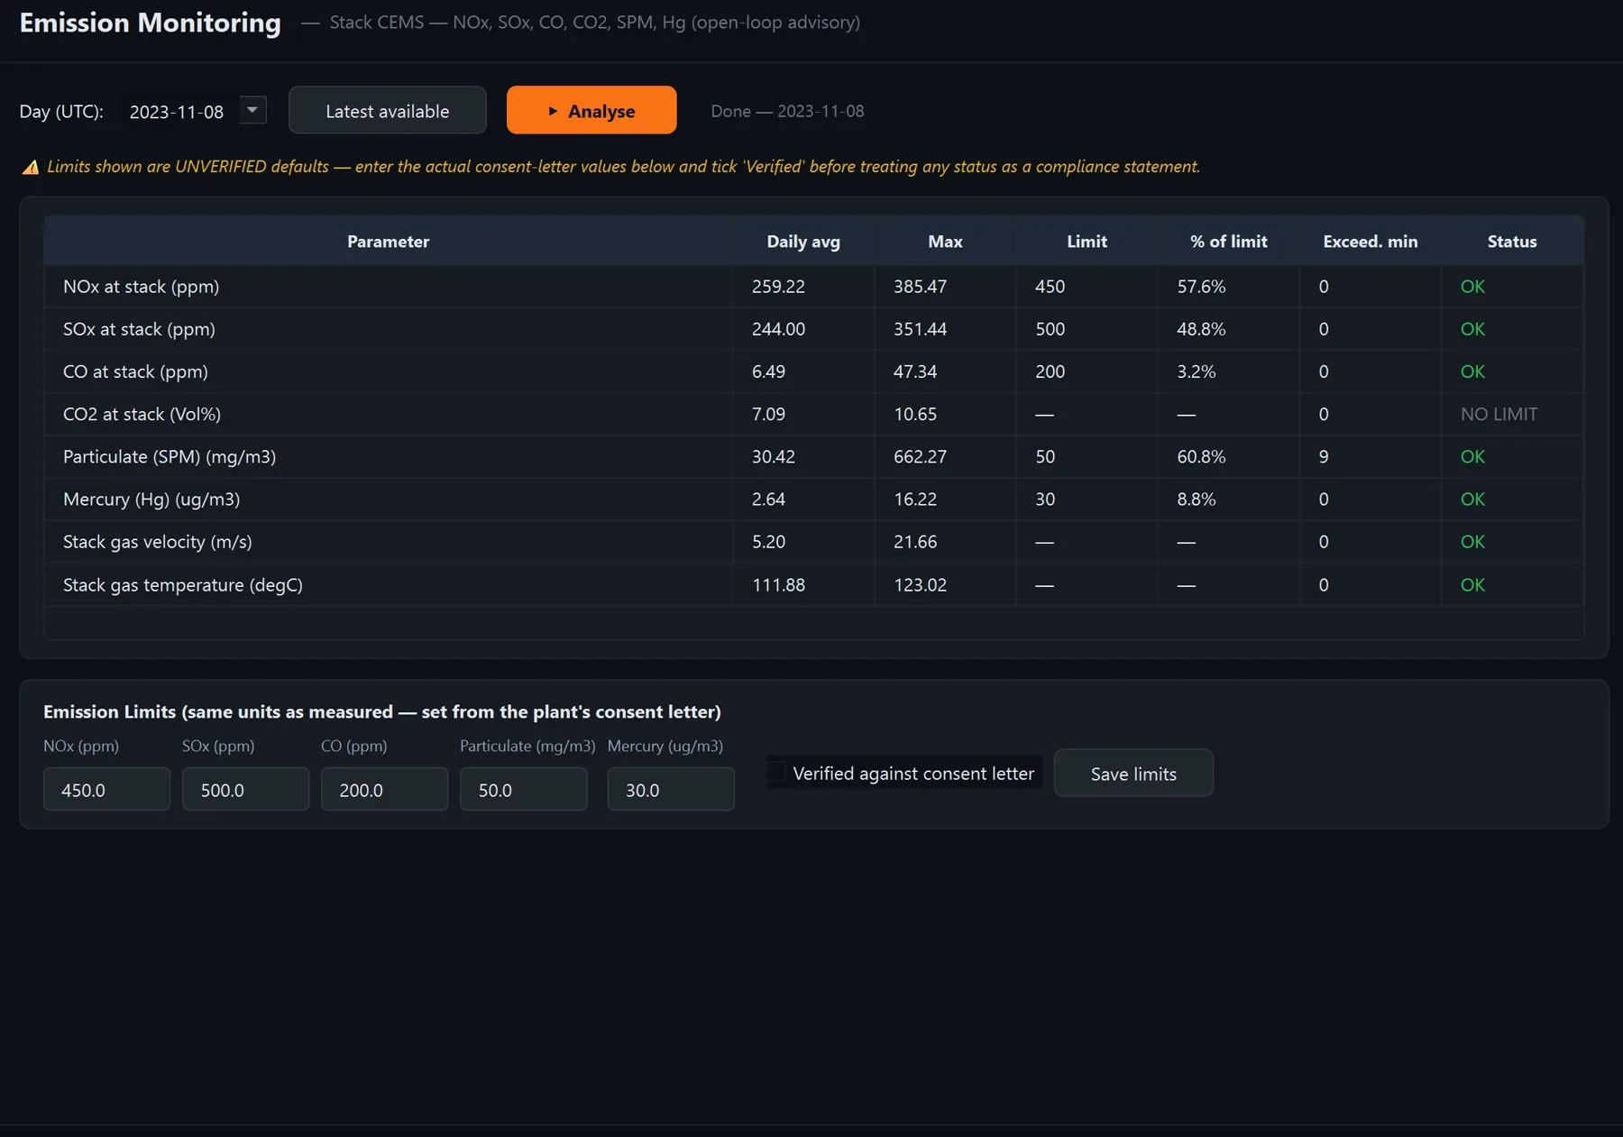Click the Parameter column header
Viewport: 1623px width, 1137px height.
388,241
